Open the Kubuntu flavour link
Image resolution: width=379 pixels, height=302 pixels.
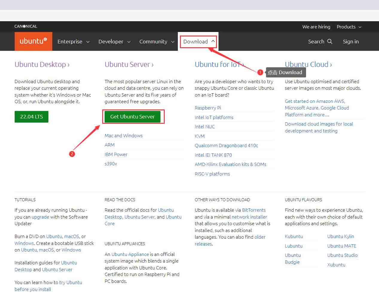[x=294, y=236]
